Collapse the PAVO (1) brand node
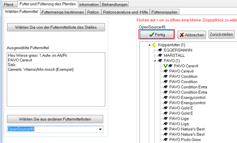The height and width of the screenshot is (143, 237). (155, 61)
